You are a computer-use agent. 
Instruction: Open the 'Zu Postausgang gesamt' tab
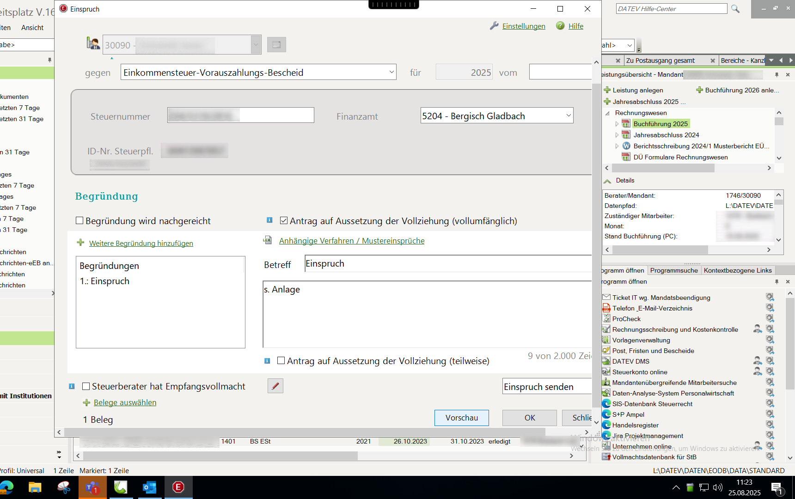coord(660,61)
